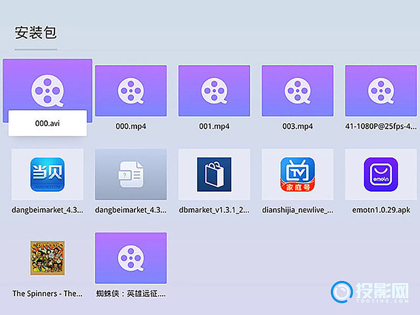Select the gray unknown-file document icon

coord(131,174)
